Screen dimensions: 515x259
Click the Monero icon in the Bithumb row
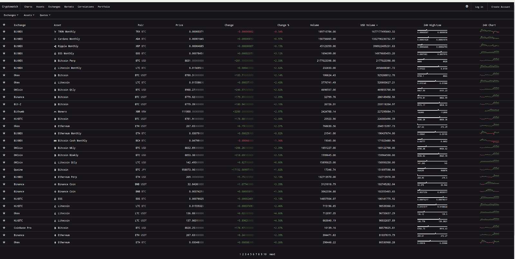tap(55, 112)
